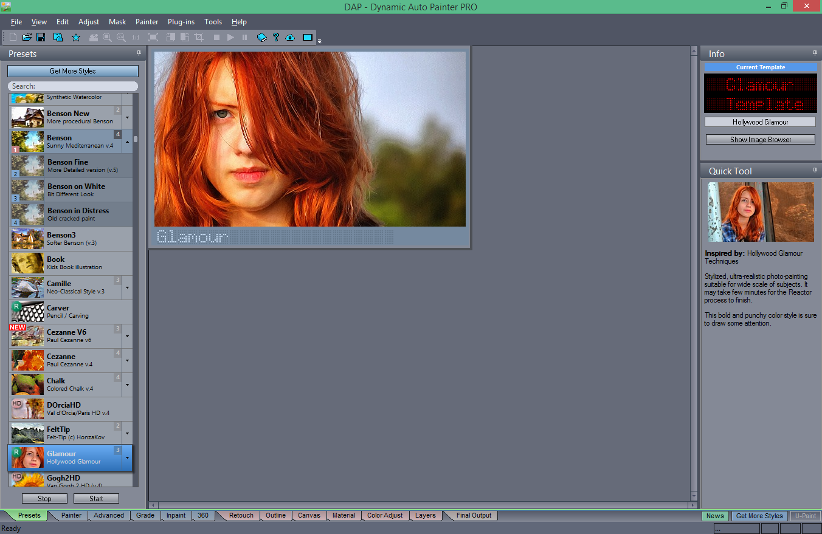
Task: Pin the Presets panel
Action: click(139, 53)
